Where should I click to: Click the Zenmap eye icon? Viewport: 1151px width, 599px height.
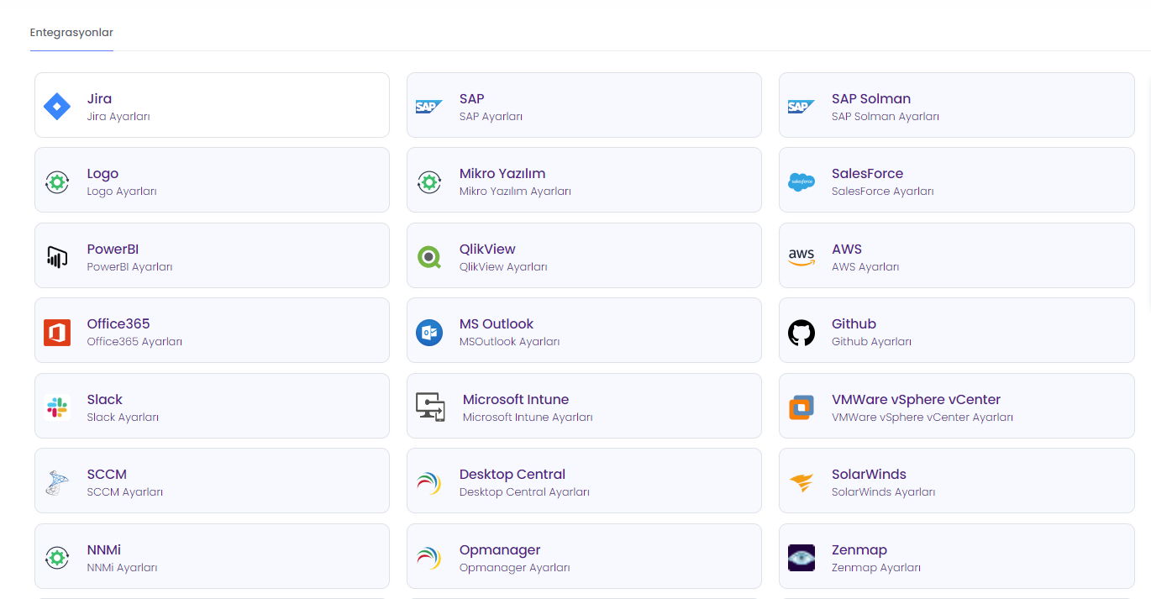coord(801,558)
